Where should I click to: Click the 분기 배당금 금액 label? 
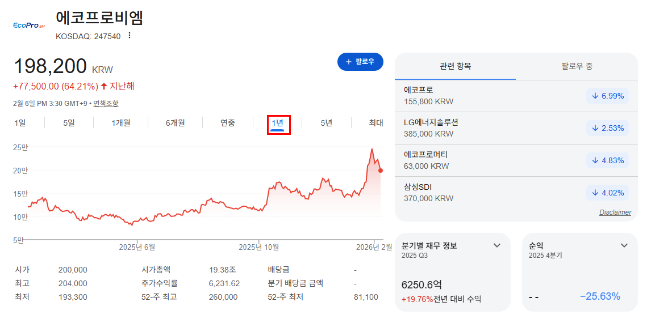click(295, 284)
